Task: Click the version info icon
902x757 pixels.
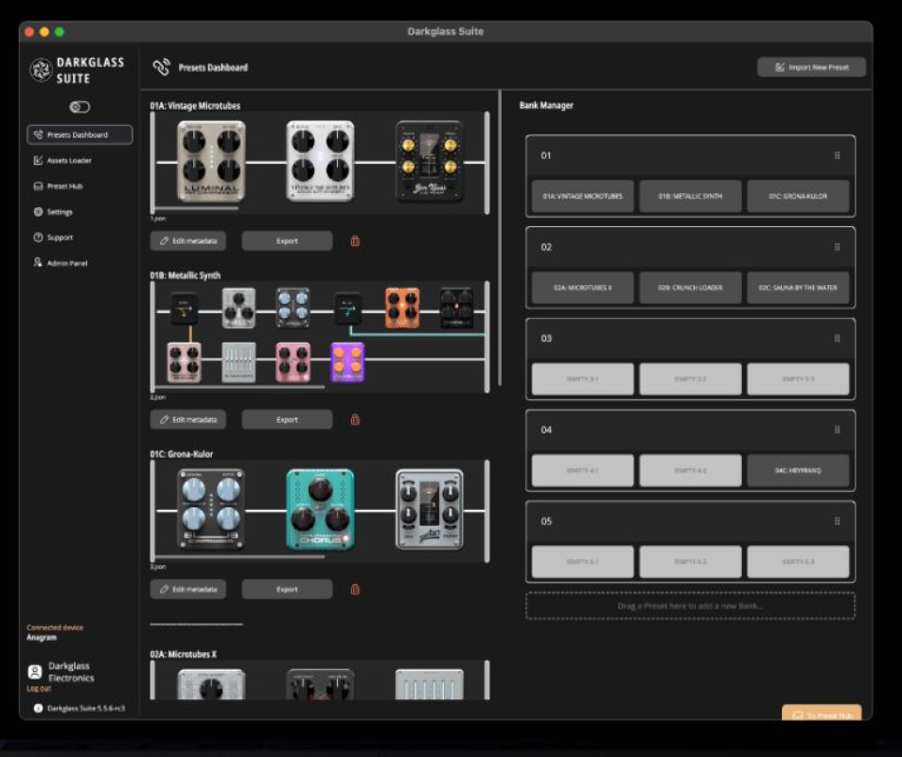Action: (38, 708)
